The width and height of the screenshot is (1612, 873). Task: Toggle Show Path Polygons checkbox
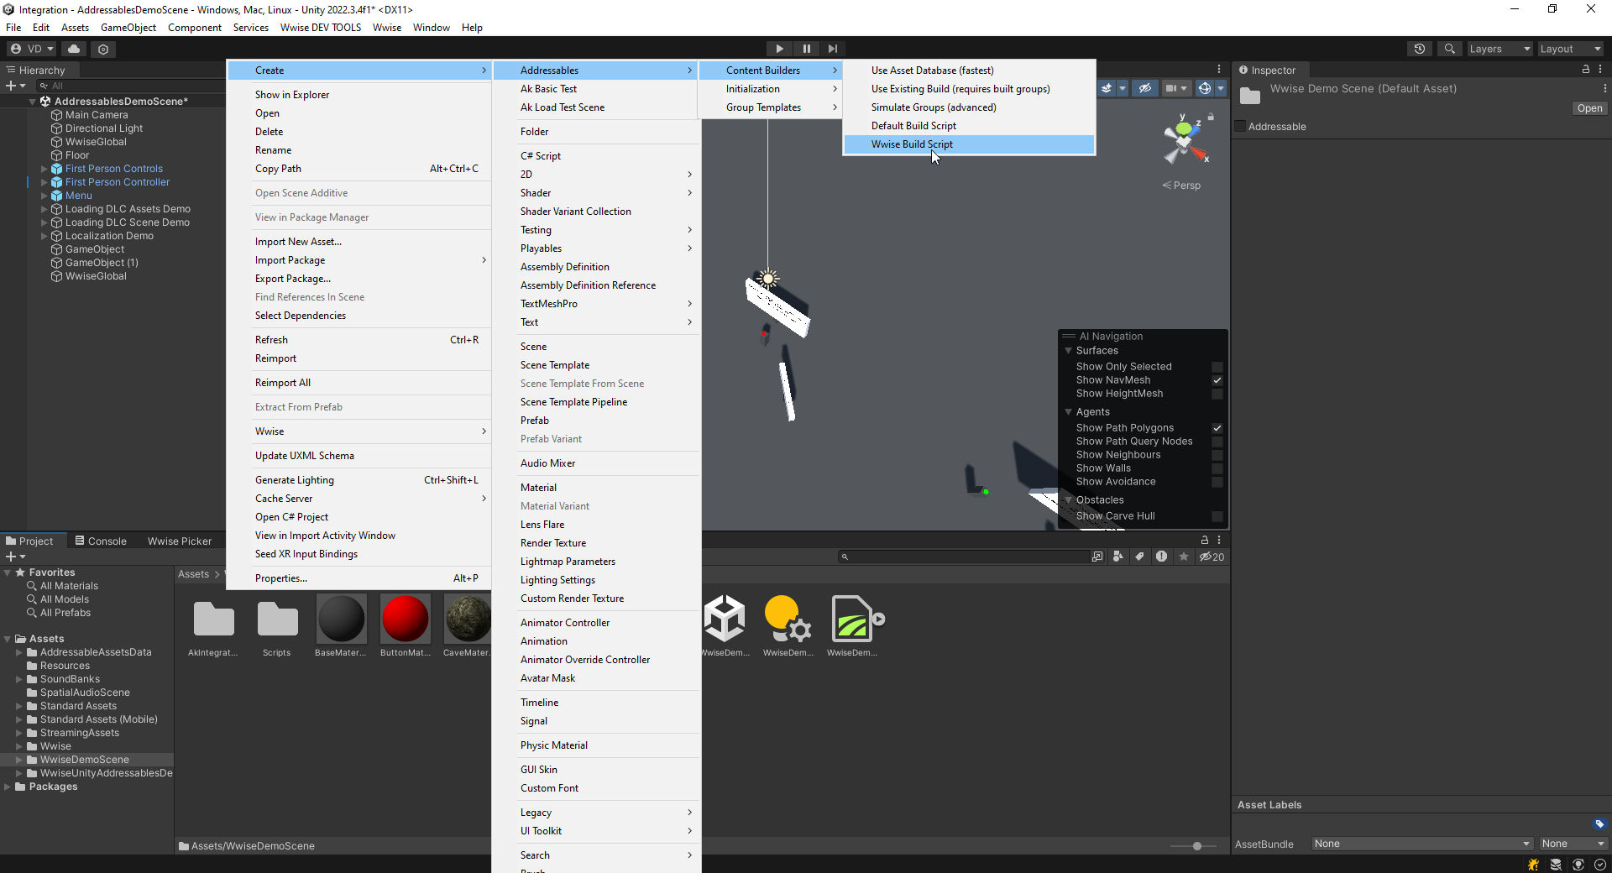tap(1217, 428)
